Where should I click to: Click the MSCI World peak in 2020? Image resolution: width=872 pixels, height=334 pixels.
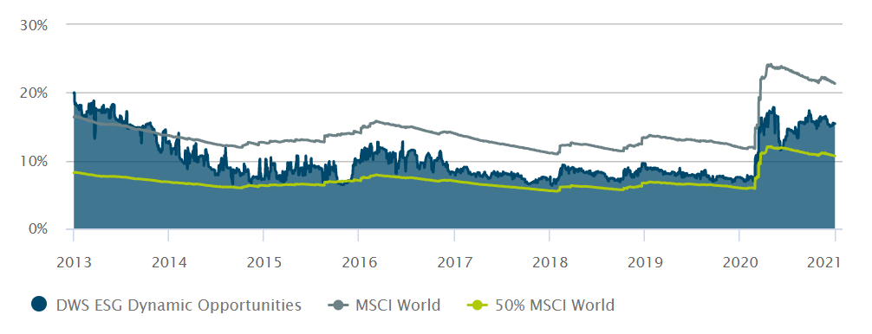pos(769,65)
